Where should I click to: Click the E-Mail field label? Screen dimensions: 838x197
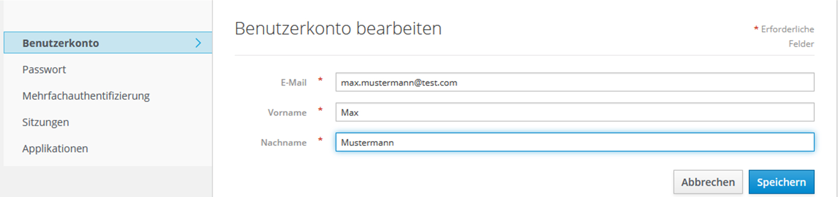click(x=294, y=83)
